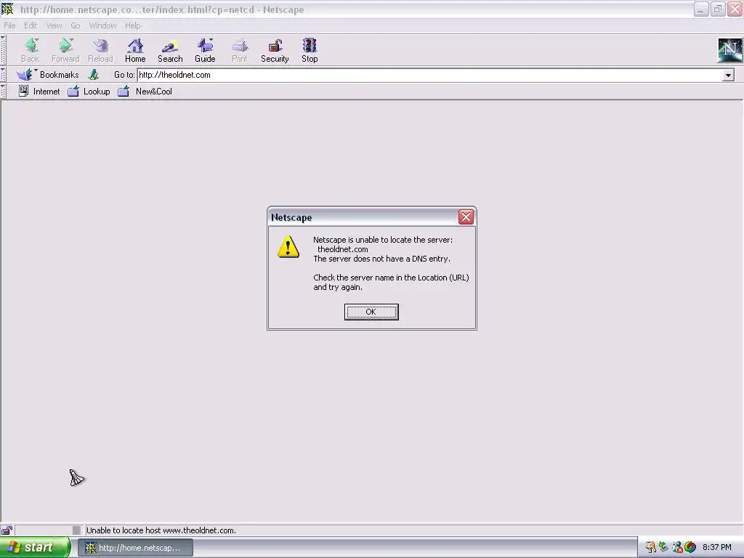Image resolution: width=744 pixels, height=558 pixels.
Task: Click the Forward navigation icon
Action: (x=65, y=50)
